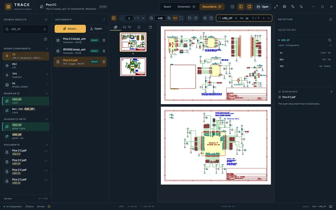This screenshot has height=210, width=336.
Task: Click the focus selection icon in Selection panel
Action: pos(331,19)
